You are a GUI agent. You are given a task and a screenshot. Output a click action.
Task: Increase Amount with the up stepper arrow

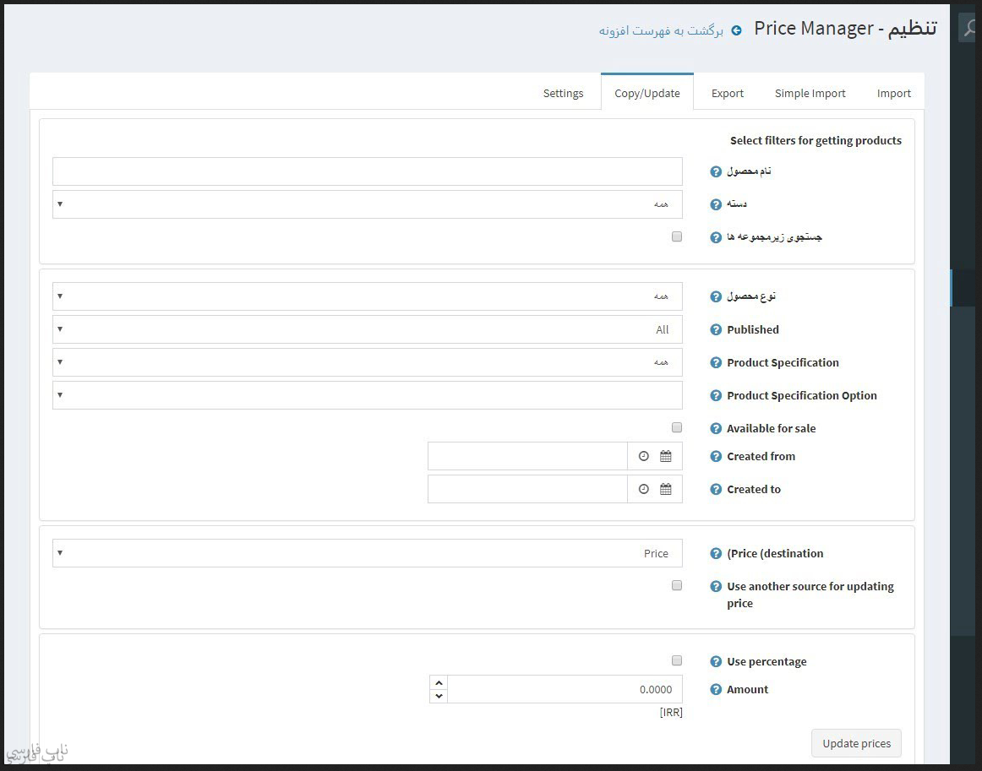pos(438,682)
